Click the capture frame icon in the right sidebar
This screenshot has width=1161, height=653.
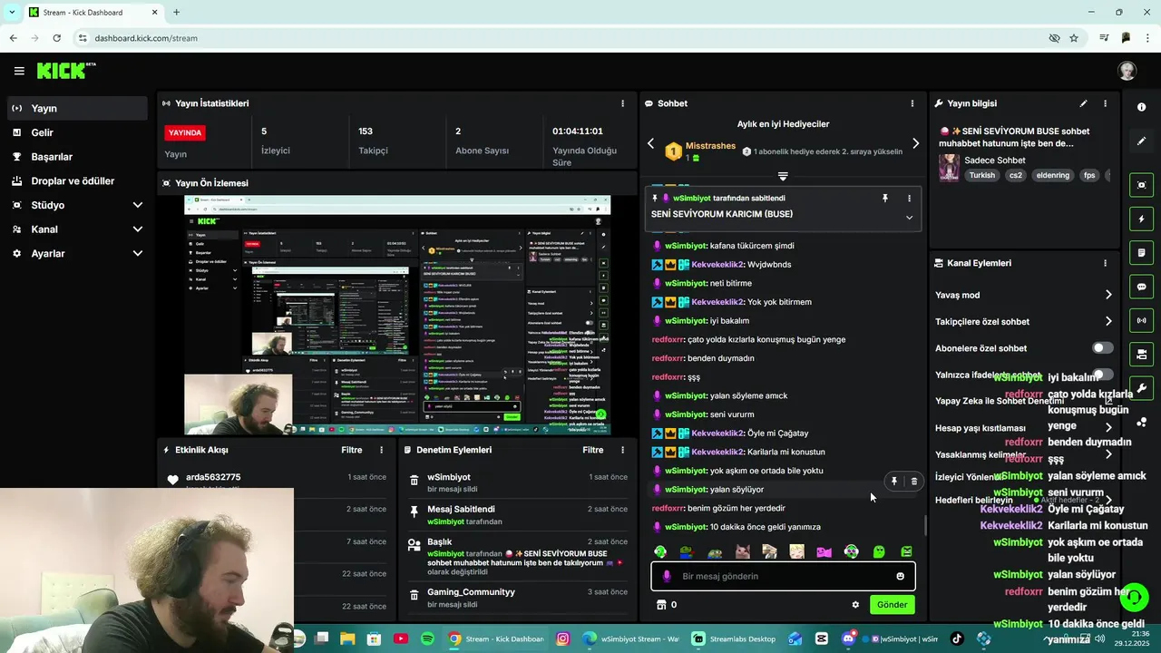click(x=1141, y=185)
